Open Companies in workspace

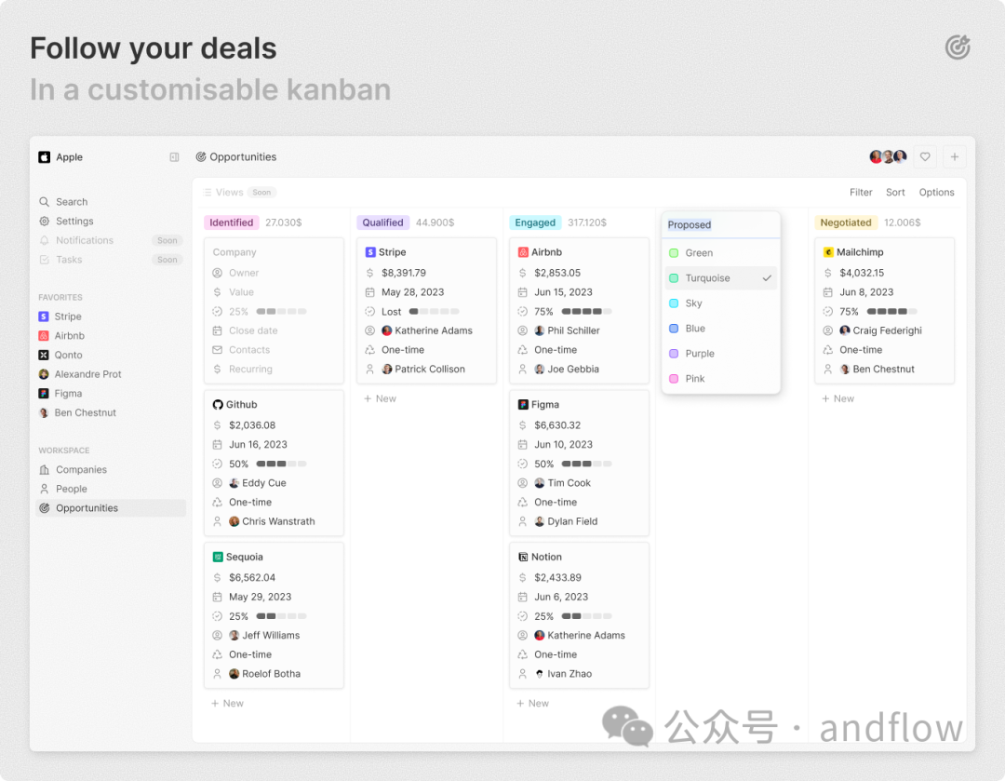tap(81, 470)
